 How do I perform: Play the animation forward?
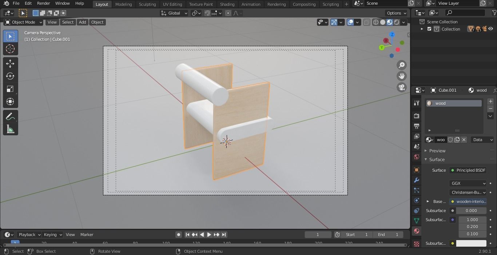209,235
